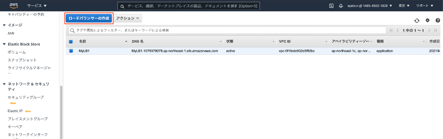Viewport: 443px width, 139px height.
Task: Open the notifications bell icon
Action: pyautogui.click(x=341, y=6)
